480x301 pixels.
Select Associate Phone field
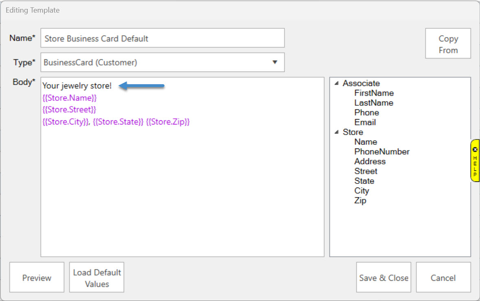click(366, 113)
